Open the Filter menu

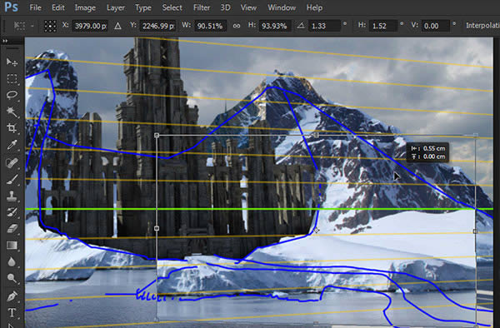click(x=202, y=7)
